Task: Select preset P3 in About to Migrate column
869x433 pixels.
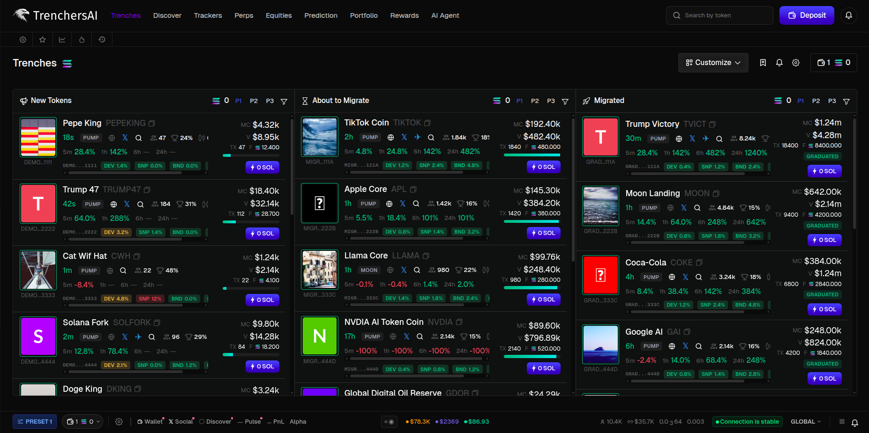Action: [x=551, y=101]
